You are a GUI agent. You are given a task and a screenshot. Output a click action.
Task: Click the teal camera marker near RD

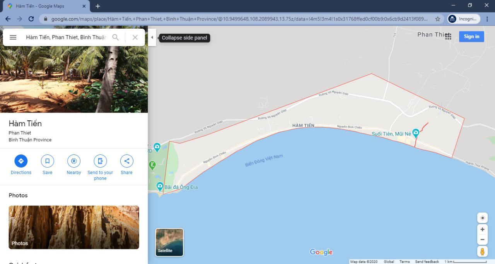pos(157,147)
